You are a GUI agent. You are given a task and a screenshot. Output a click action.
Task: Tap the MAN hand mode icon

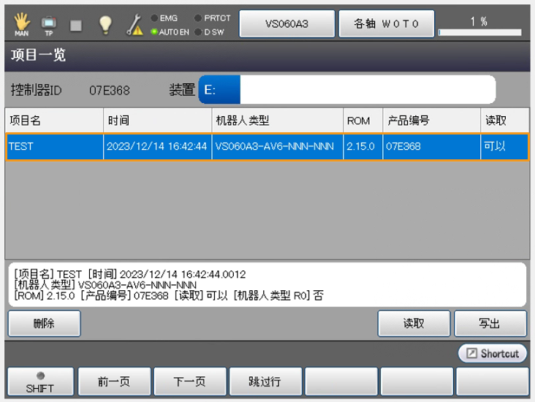[x=21, y=24]
